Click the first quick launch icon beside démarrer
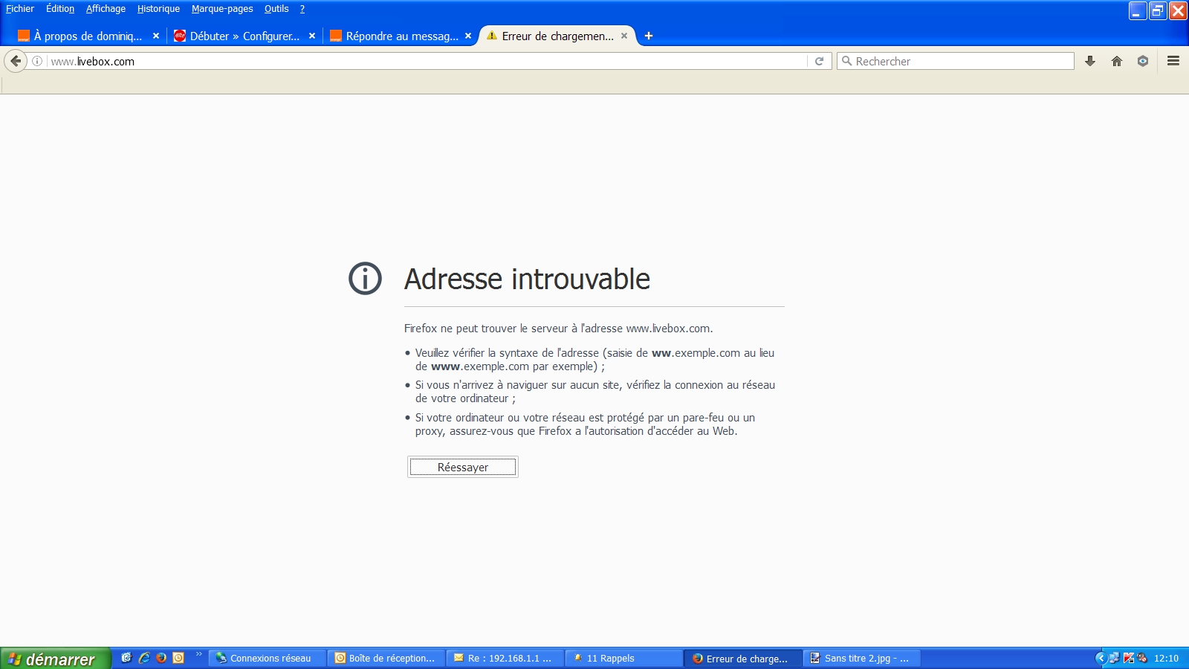Image resolution: width=1189 pixels, height=669 pixels. (126, 658)
